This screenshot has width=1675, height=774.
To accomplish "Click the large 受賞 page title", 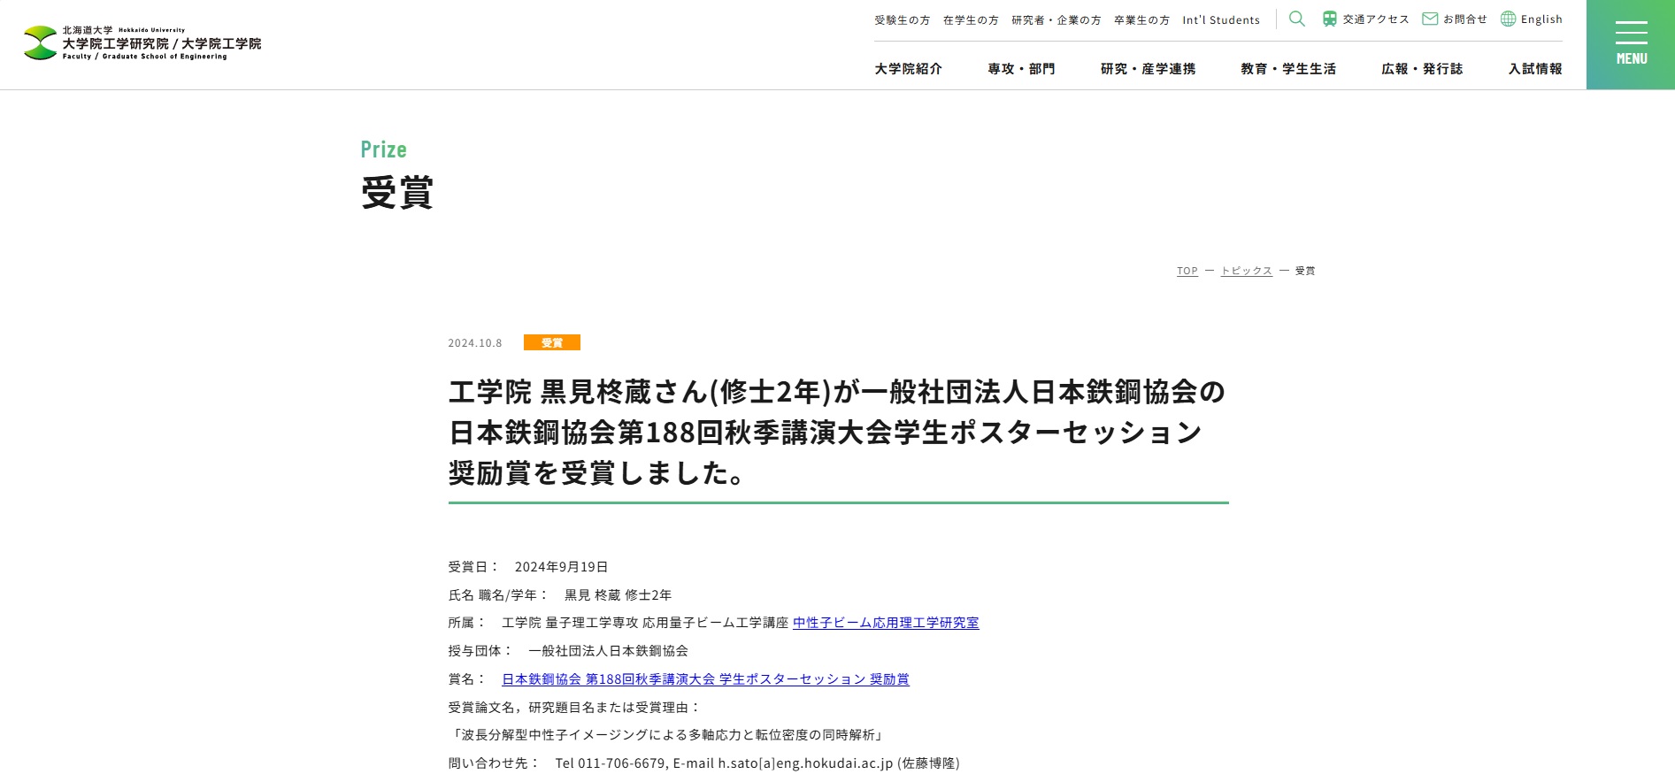I will pyautogui.click(x=397, y=192).
